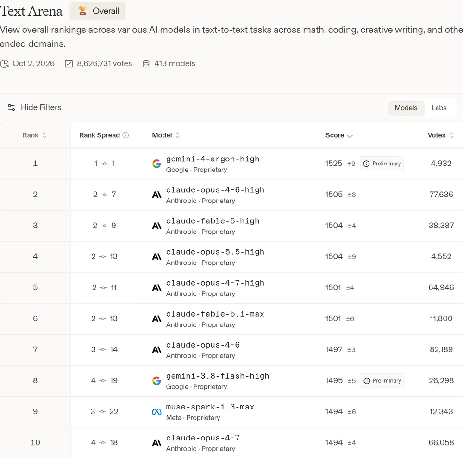The height and width of the screenshot is (458, 463).
Task: Click the clock icon beside Oct 2, 2026
Action: point(5,64)
